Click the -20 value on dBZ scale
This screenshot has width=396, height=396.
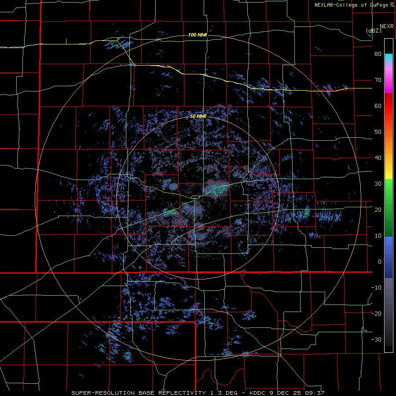376,313
